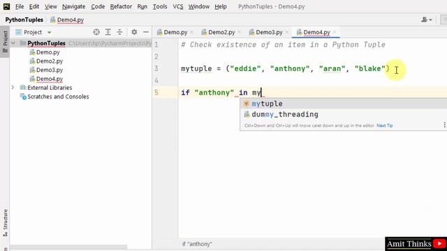Choose dummy_threading from autocomplete popup
The height and width of the screenshot is (251, 447).
pos(344,114)
